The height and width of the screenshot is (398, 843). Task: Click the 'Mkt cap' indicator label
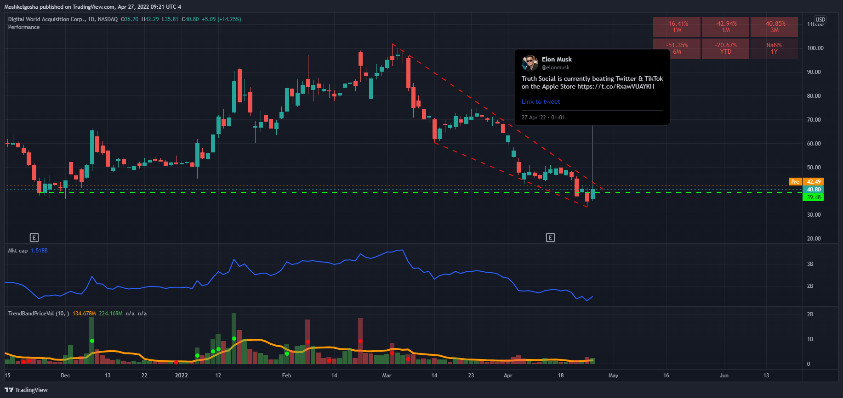coord(18,251)
